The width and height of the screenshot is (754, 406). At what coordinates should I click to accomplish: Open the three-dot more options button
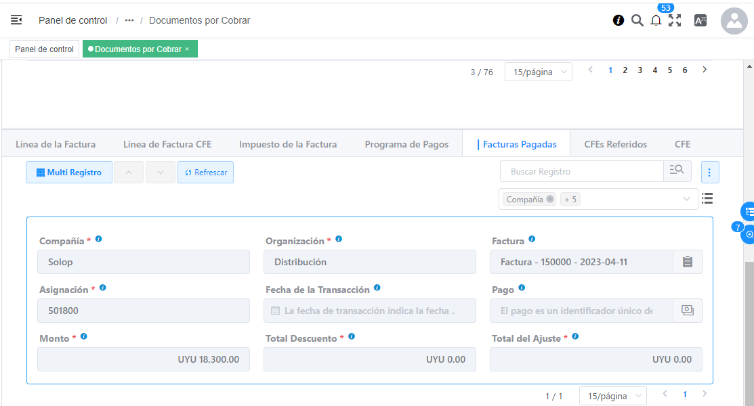[709, 173]
